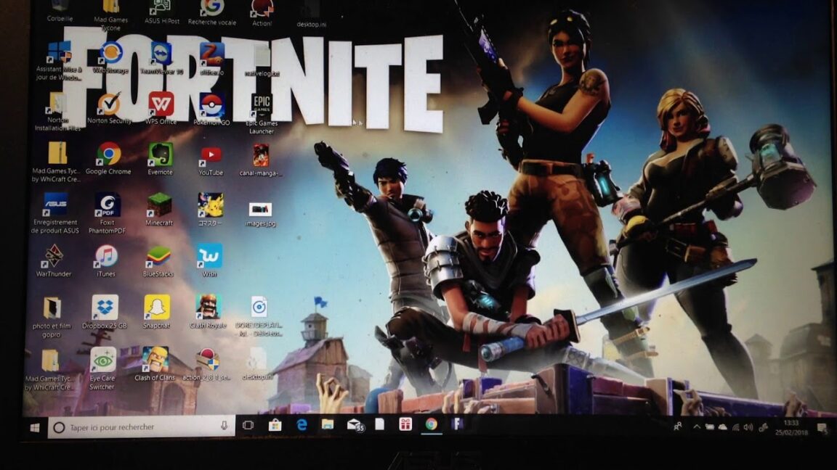Image resolution: width=837 pixels, height=470 pixels.
Task: Open the People icon in the system tray
Action: (x=678, y=426)
